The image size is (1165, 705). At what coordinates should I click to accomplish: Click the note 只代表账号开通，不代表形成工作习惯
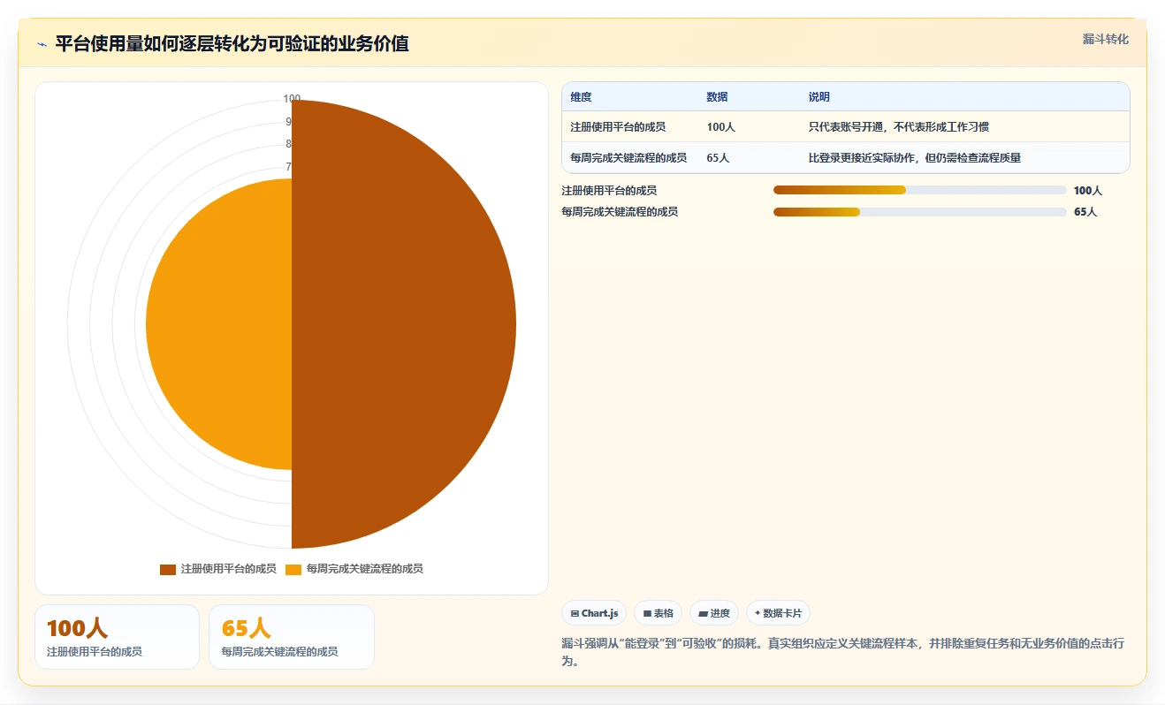tap(898, 127)
